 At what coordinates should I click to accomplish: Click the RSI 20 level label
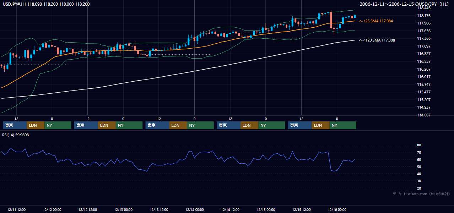(419, 188)
